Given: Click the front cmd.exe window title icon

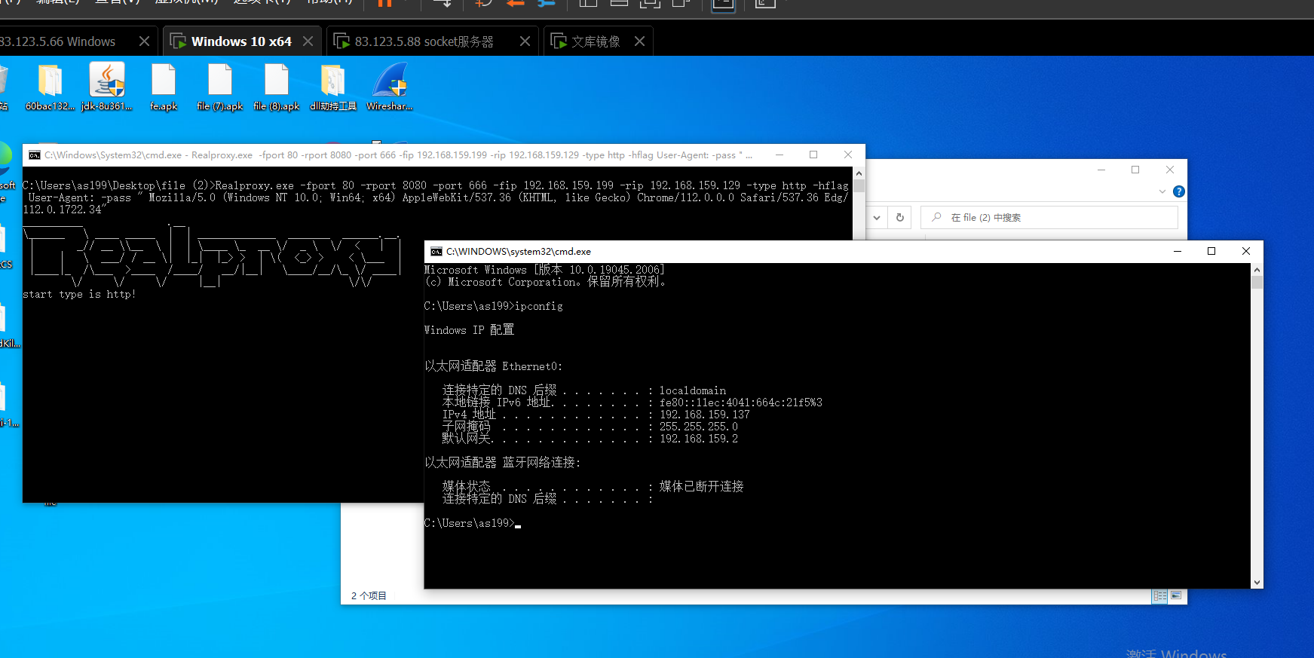Looking at the screenshot, I should point(436,252).
